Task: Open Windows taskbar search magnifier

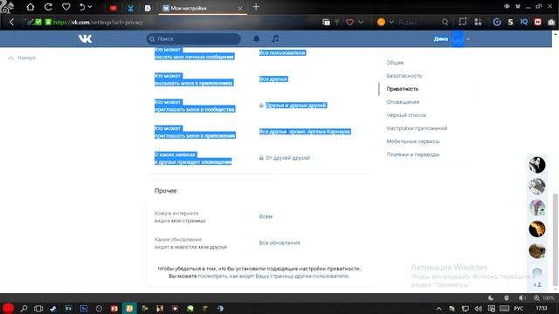Action: tap(24, 308)
